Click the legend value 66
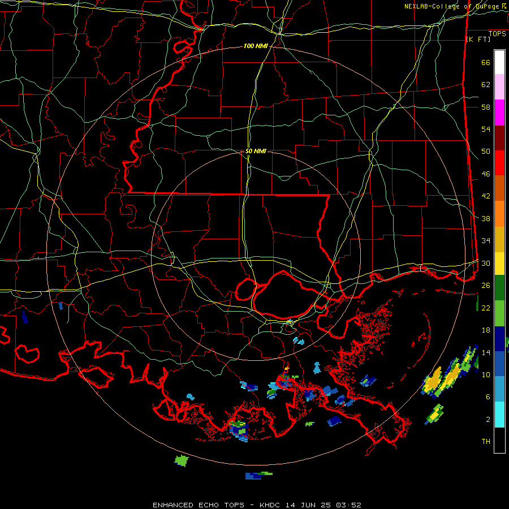The height and width of the screenshot is (509, 509). click(x=486, y=63)
